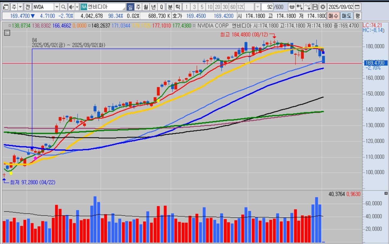Open the dropdown arrow beside the speaker icon

tap(77, 7)
